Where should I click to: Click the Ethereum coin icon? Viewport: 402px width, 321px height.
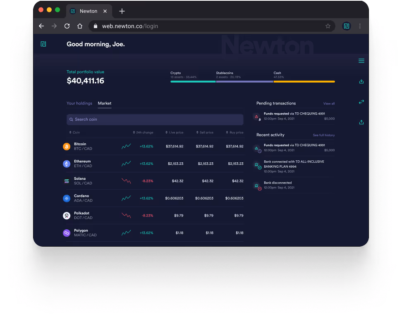point(67,164)
